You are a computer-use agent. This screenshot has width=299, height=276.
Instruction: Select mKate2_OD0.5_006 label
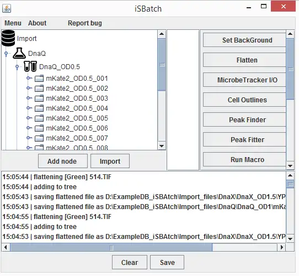click(x=77, y=128)
